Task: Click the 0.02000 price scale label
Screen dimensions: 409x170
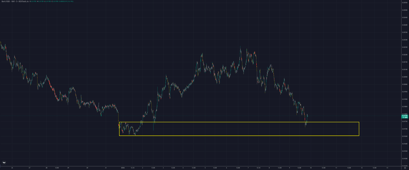Action: pyautogui.click(x=405, y=84)
